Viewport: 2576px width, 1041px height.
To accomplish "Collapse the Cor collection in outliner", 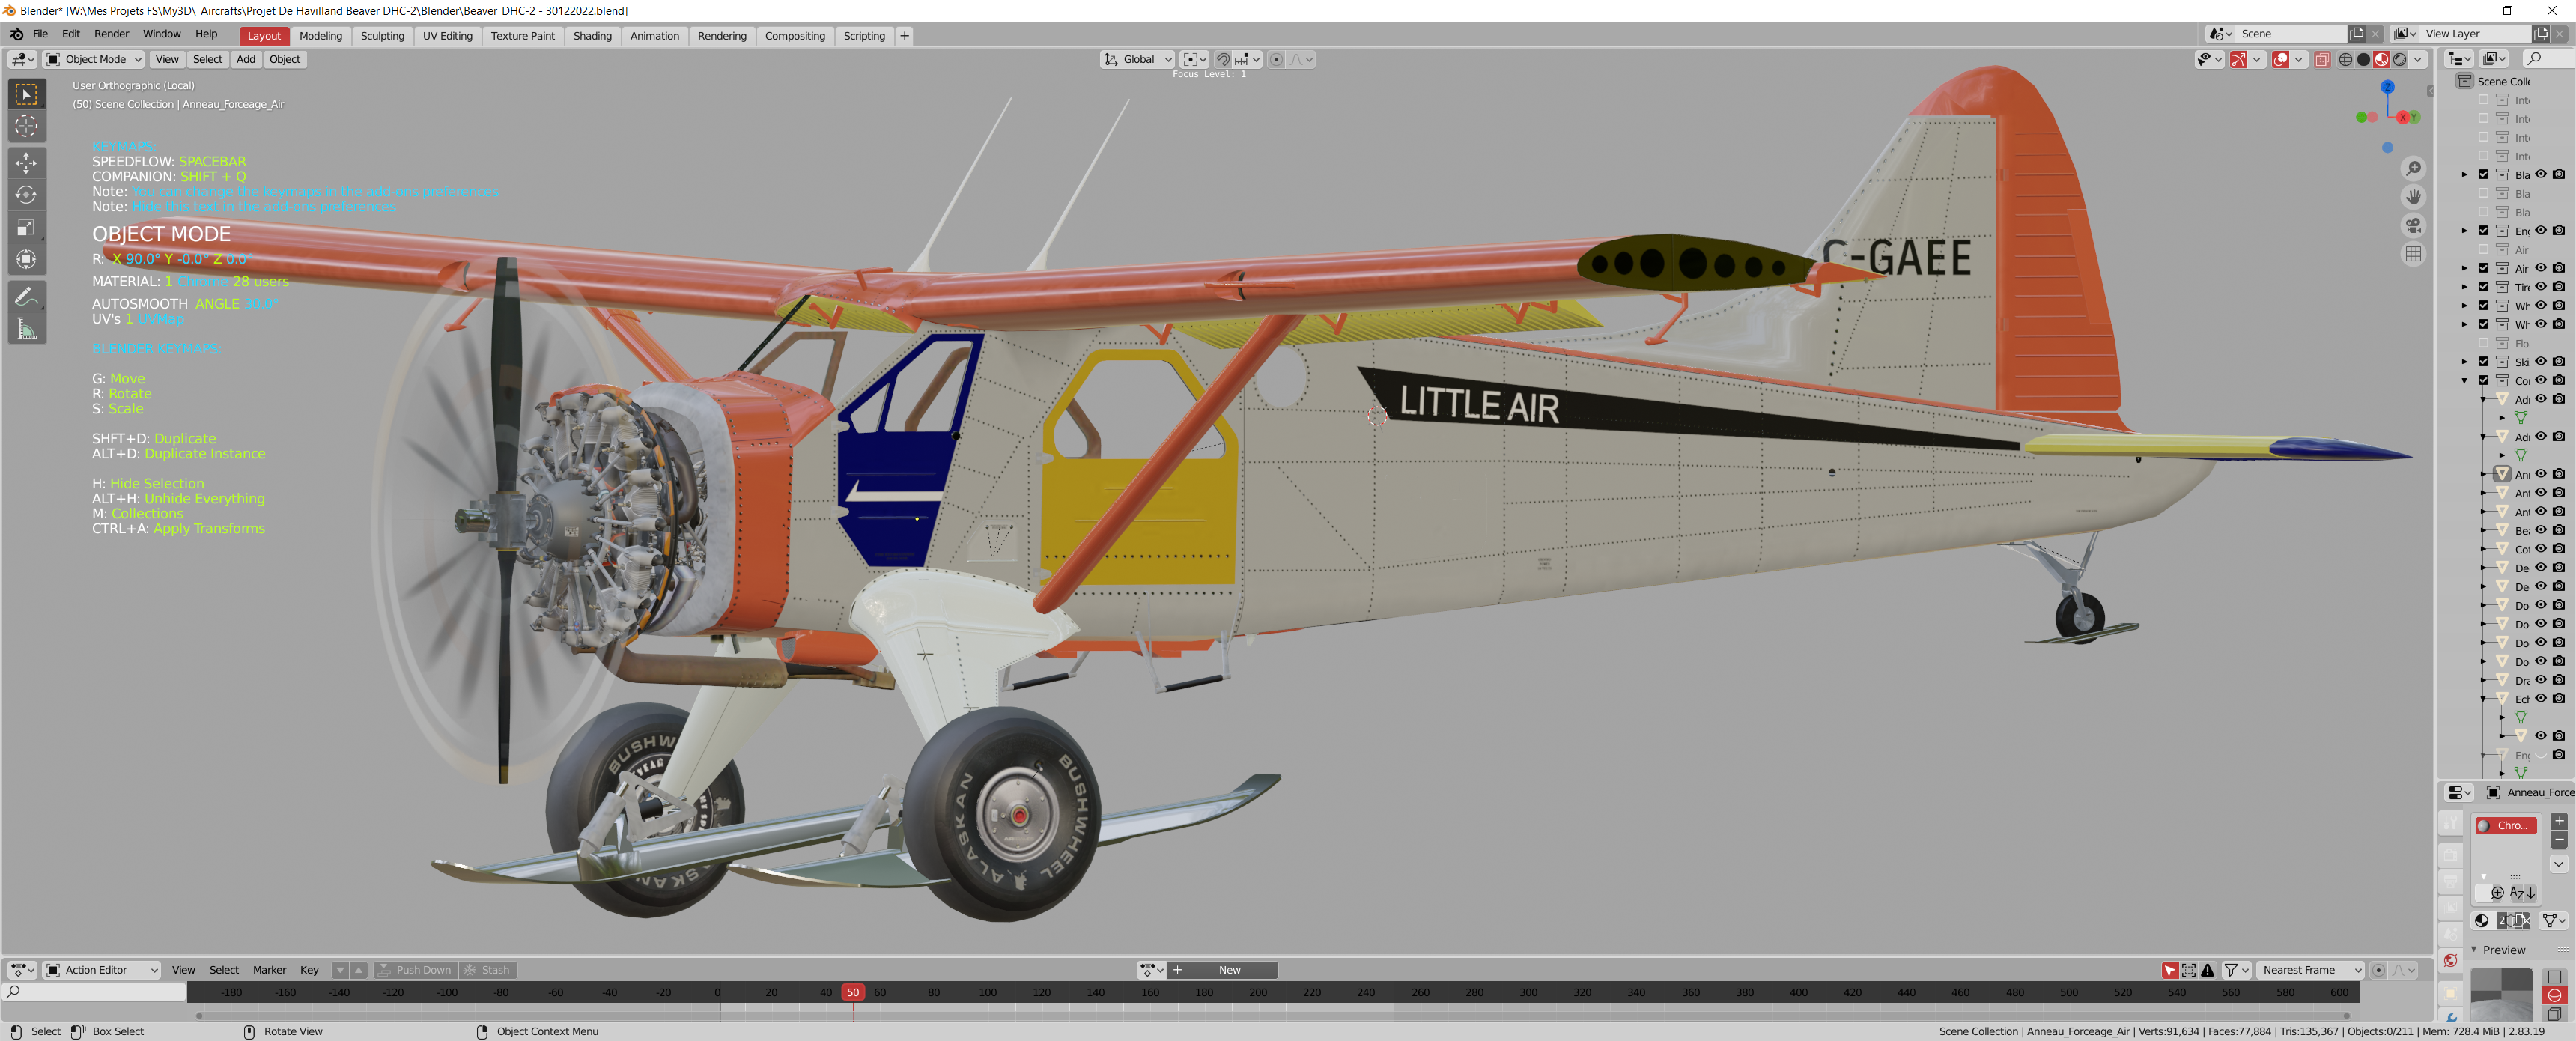I will tap(2465, 381).
